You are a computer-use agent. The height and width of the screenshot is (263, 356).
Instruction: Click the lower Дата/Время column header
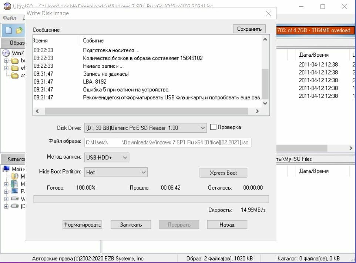pyautogui.click(x=314, y=171)
